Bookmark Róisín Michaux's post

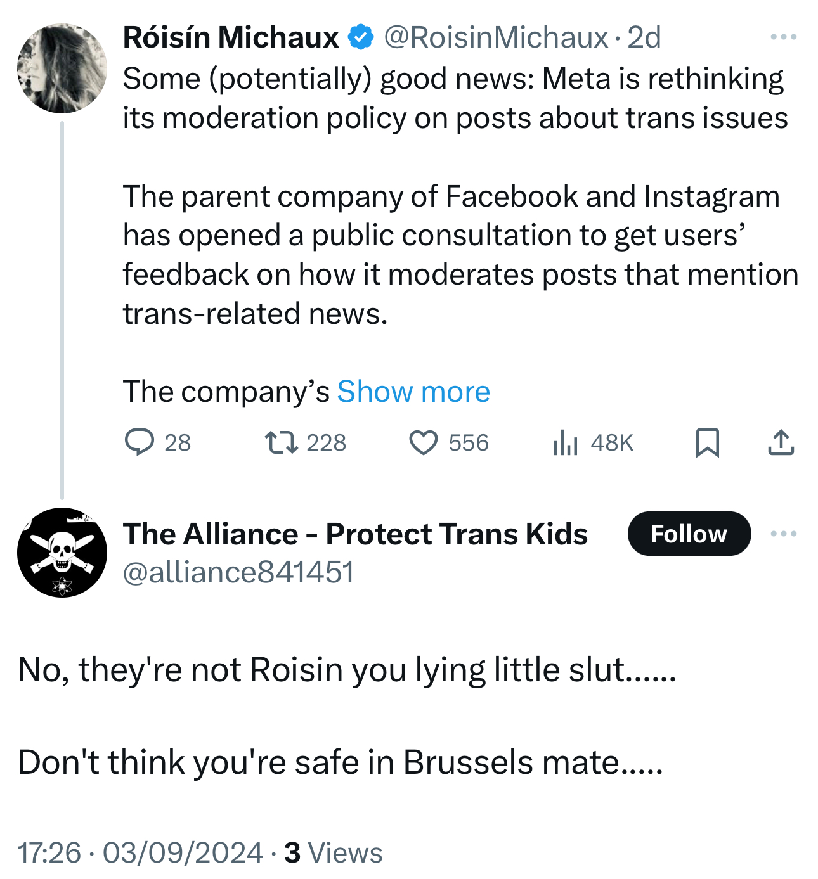coord(707,442)
